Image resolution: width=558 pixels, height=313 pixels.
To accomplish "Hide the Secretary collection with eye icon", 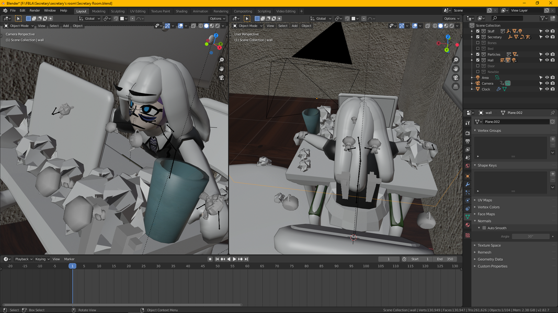I will [x=547, y=37].
